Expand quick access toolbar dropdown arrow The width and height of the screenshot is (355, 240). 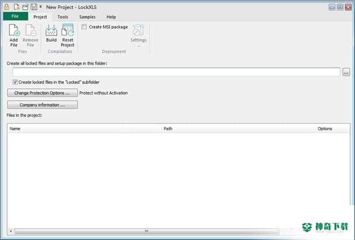[40, 7]
